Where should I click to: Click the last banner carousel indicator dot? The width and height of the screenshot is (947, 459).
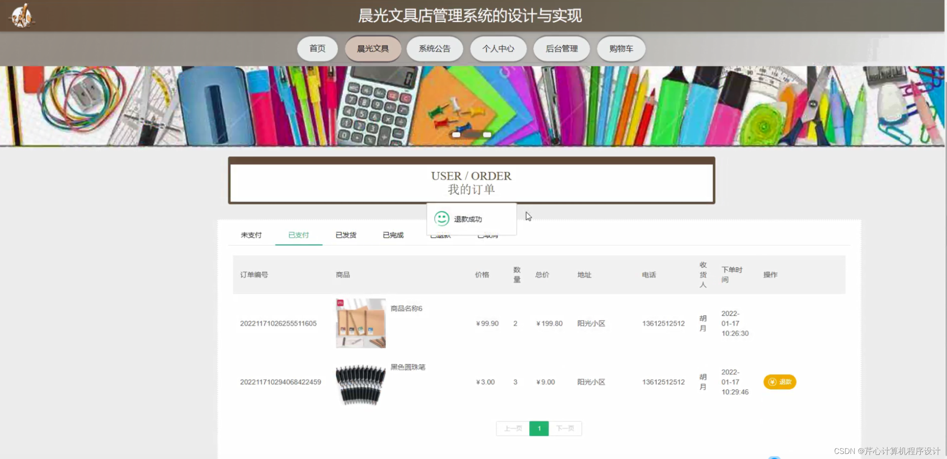point(487,135)
